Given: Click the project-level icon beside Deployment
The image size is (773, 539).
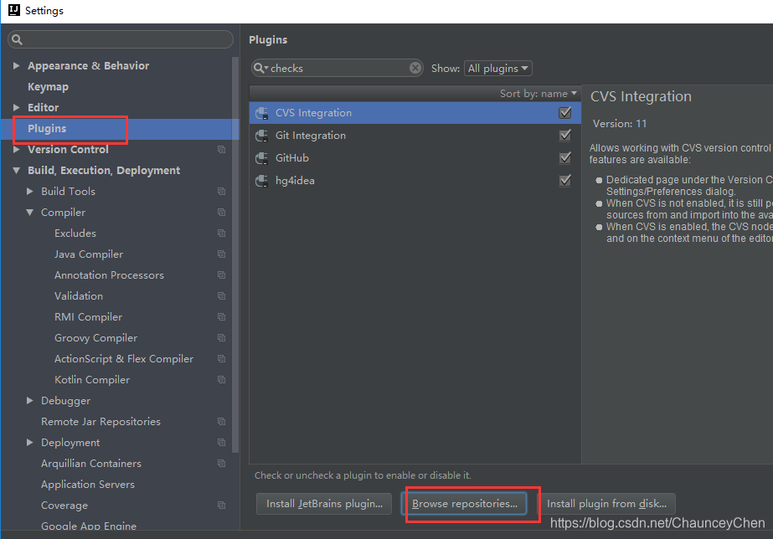Looking at the screenshot, I should pos(221,443).
